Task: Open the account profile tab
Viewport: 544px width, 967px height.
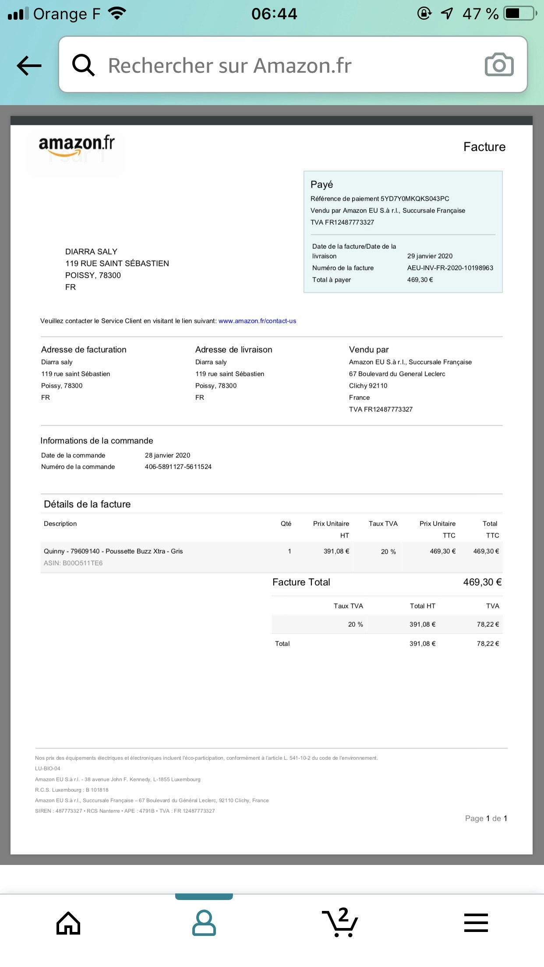Action: 204,923
